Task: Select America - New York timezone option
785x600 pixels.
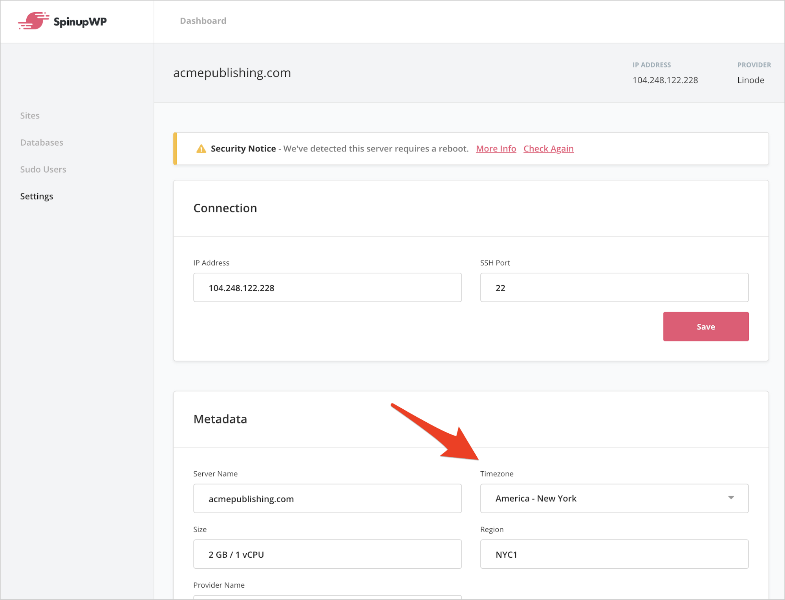Action: (x=536, y=498)
